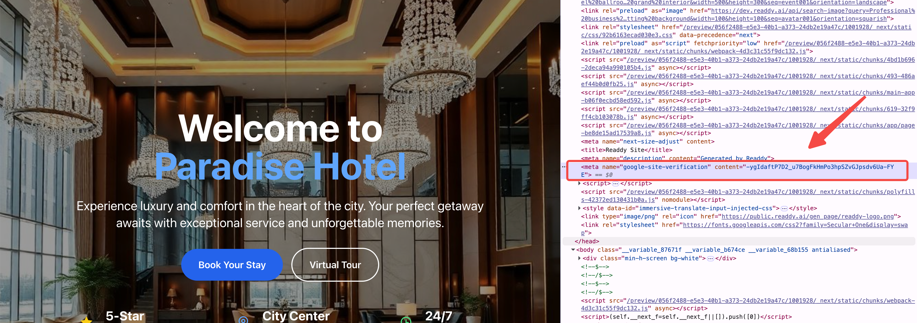Click the ellipsis pill inside the style tag

(784, 209)
